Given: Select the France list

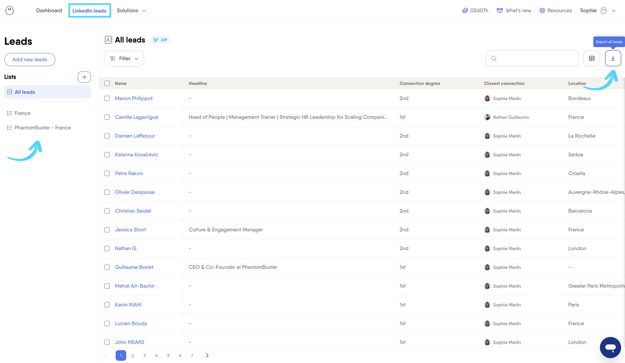Looking at the screenshot, I should pos(22,113).
